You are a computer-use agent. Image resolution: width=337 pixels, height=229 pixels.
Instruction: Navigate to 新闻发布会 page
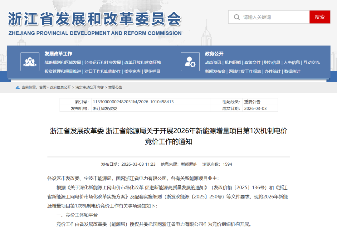[215, 71]
